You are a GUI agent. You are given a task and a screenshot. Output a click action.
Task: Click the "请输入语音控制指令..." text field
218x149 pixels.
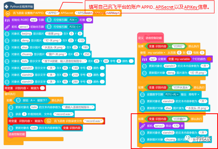78,107
